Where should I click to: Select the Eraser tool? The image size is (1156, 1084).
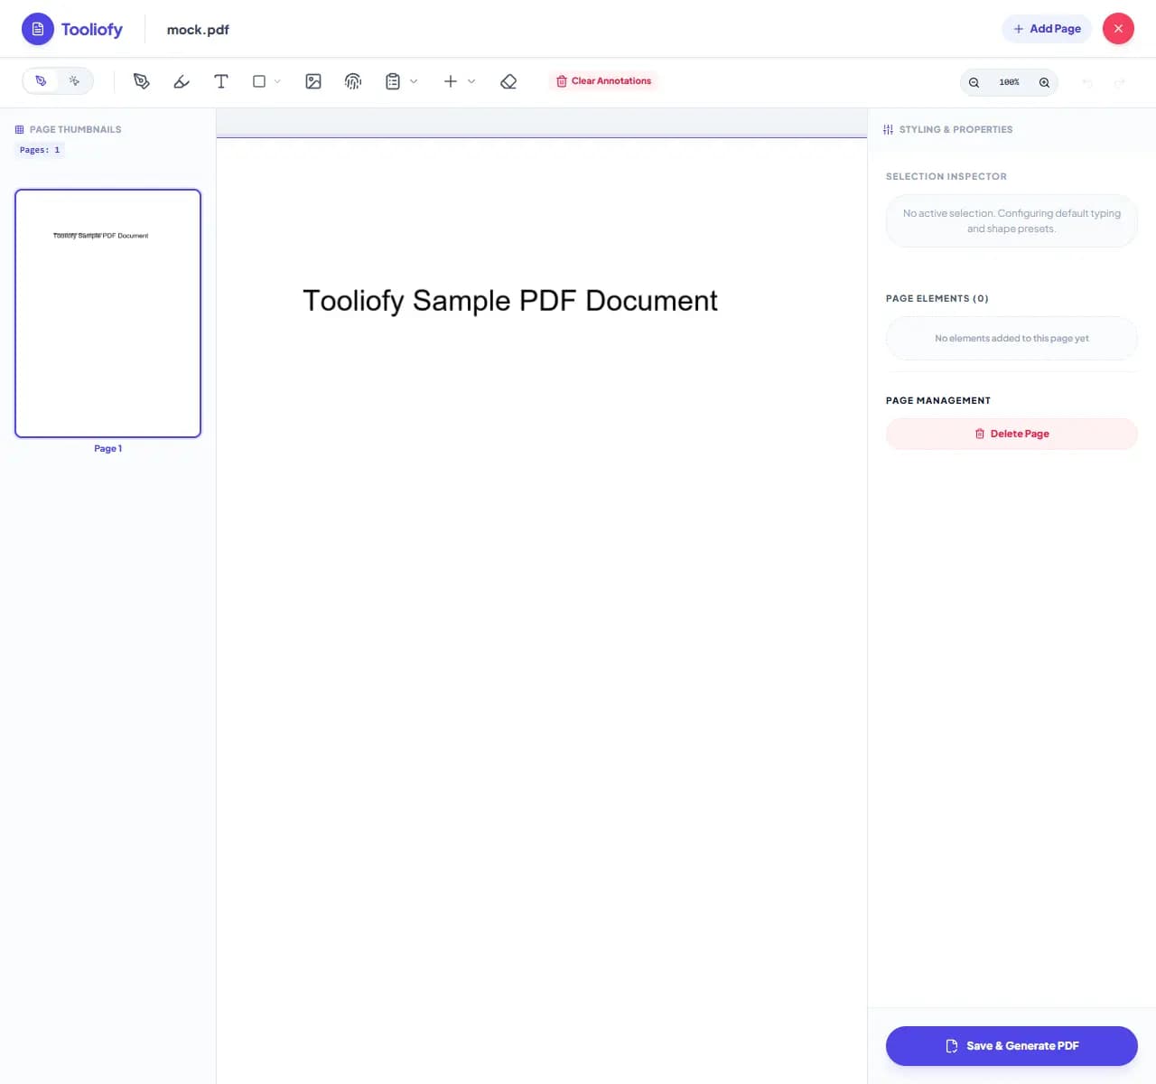pyautogui.click(x=508, y=81)
